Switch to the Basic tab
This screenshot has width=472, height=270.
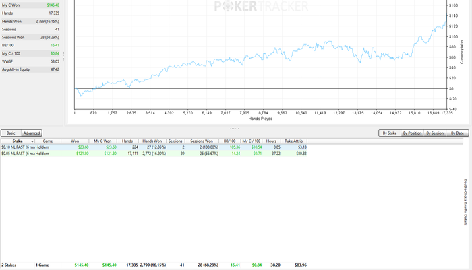11,133
